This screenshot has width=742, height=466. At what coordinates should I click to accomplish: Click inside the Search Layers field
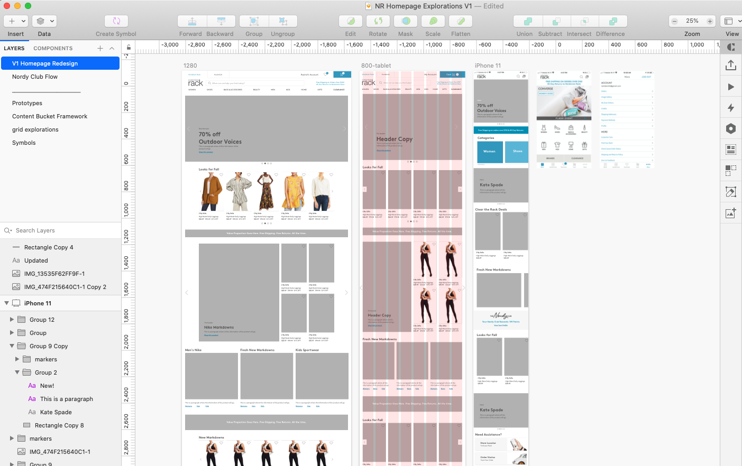click(61, 230)
